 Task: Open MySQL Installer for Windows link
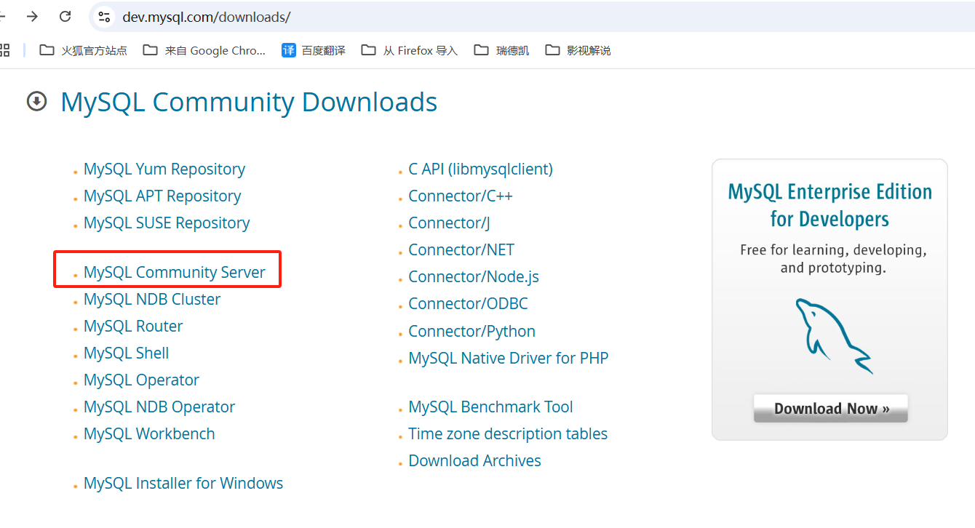point(183,482)
